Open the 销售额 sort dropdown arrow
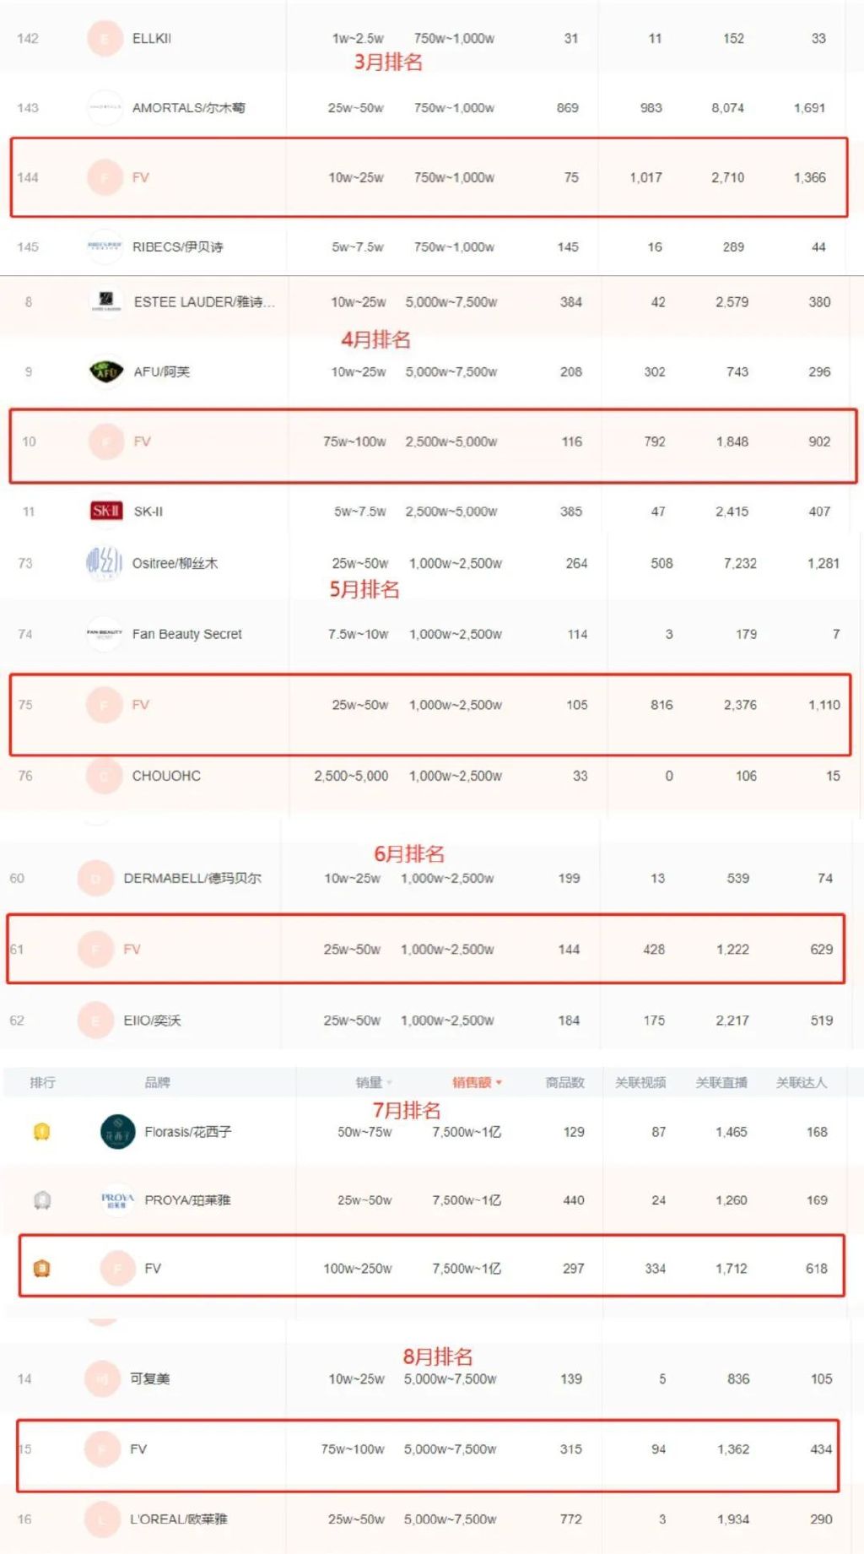The image size is (864, 1554). 499,1081
